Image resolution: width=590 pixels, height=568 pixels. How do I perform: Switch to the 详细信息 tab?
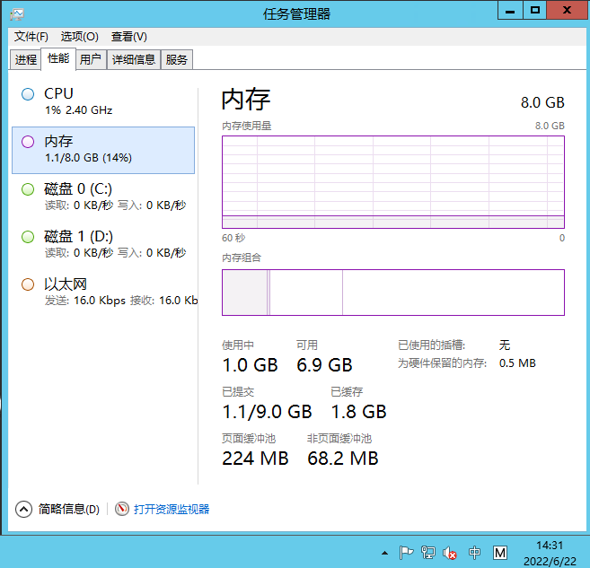(134, 60)
